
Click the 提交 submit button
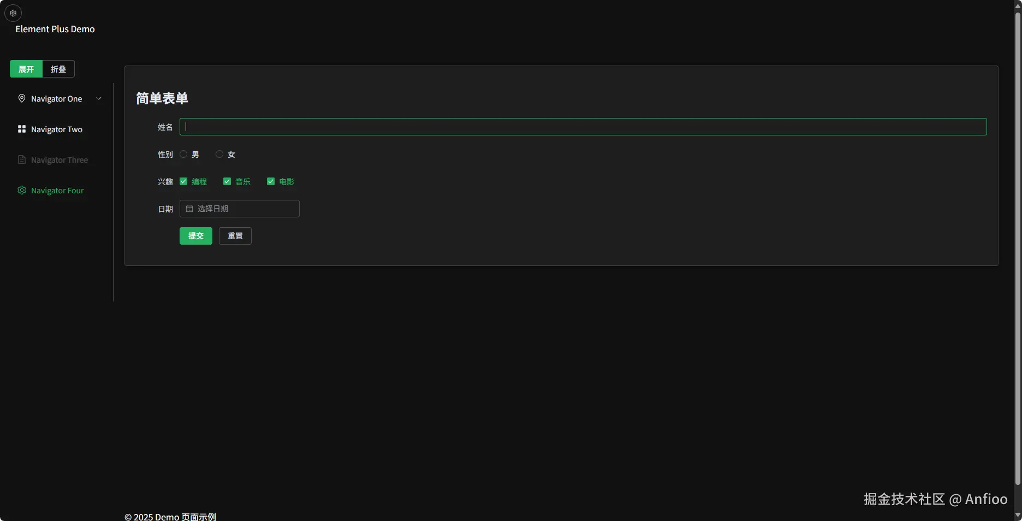coord(196,236)
